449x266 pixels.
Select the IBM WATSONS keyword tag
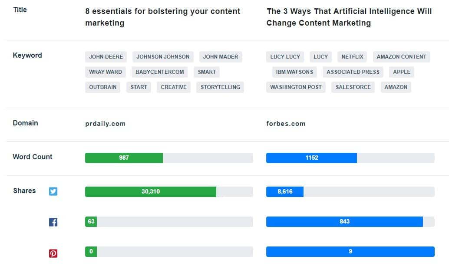pos(294,72)
